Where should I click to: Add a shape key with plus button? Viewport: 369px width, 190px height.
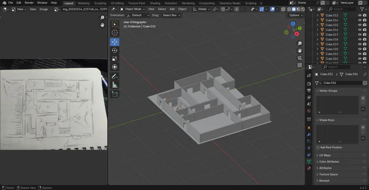(x=363, y=127)
